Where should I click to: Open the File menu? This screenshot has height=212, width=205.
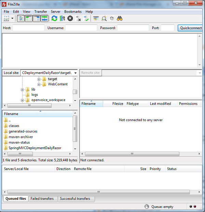coord(6,12)
